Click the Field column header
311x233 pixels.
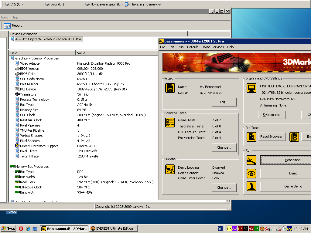click(x=42, y=53)
